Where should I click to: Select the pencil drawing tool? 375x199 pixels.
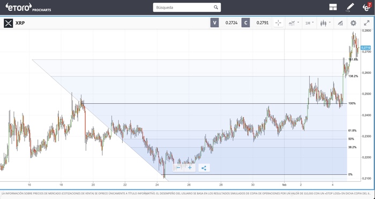click(350, 7)
